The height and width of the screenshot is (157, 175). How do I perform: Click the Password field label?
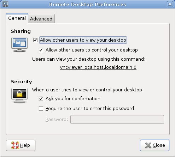(x=57, y=120)
